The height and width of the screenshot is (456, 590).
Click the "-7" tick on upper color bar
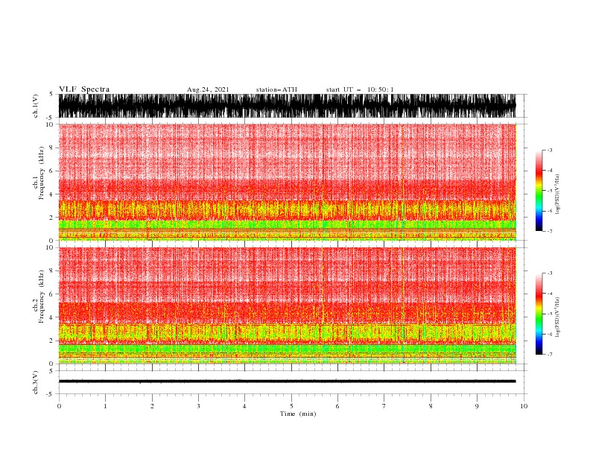point(550,231)
